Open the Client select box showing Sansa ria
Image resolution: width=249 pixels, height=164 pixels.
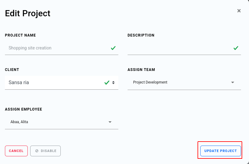coord(62,83)
